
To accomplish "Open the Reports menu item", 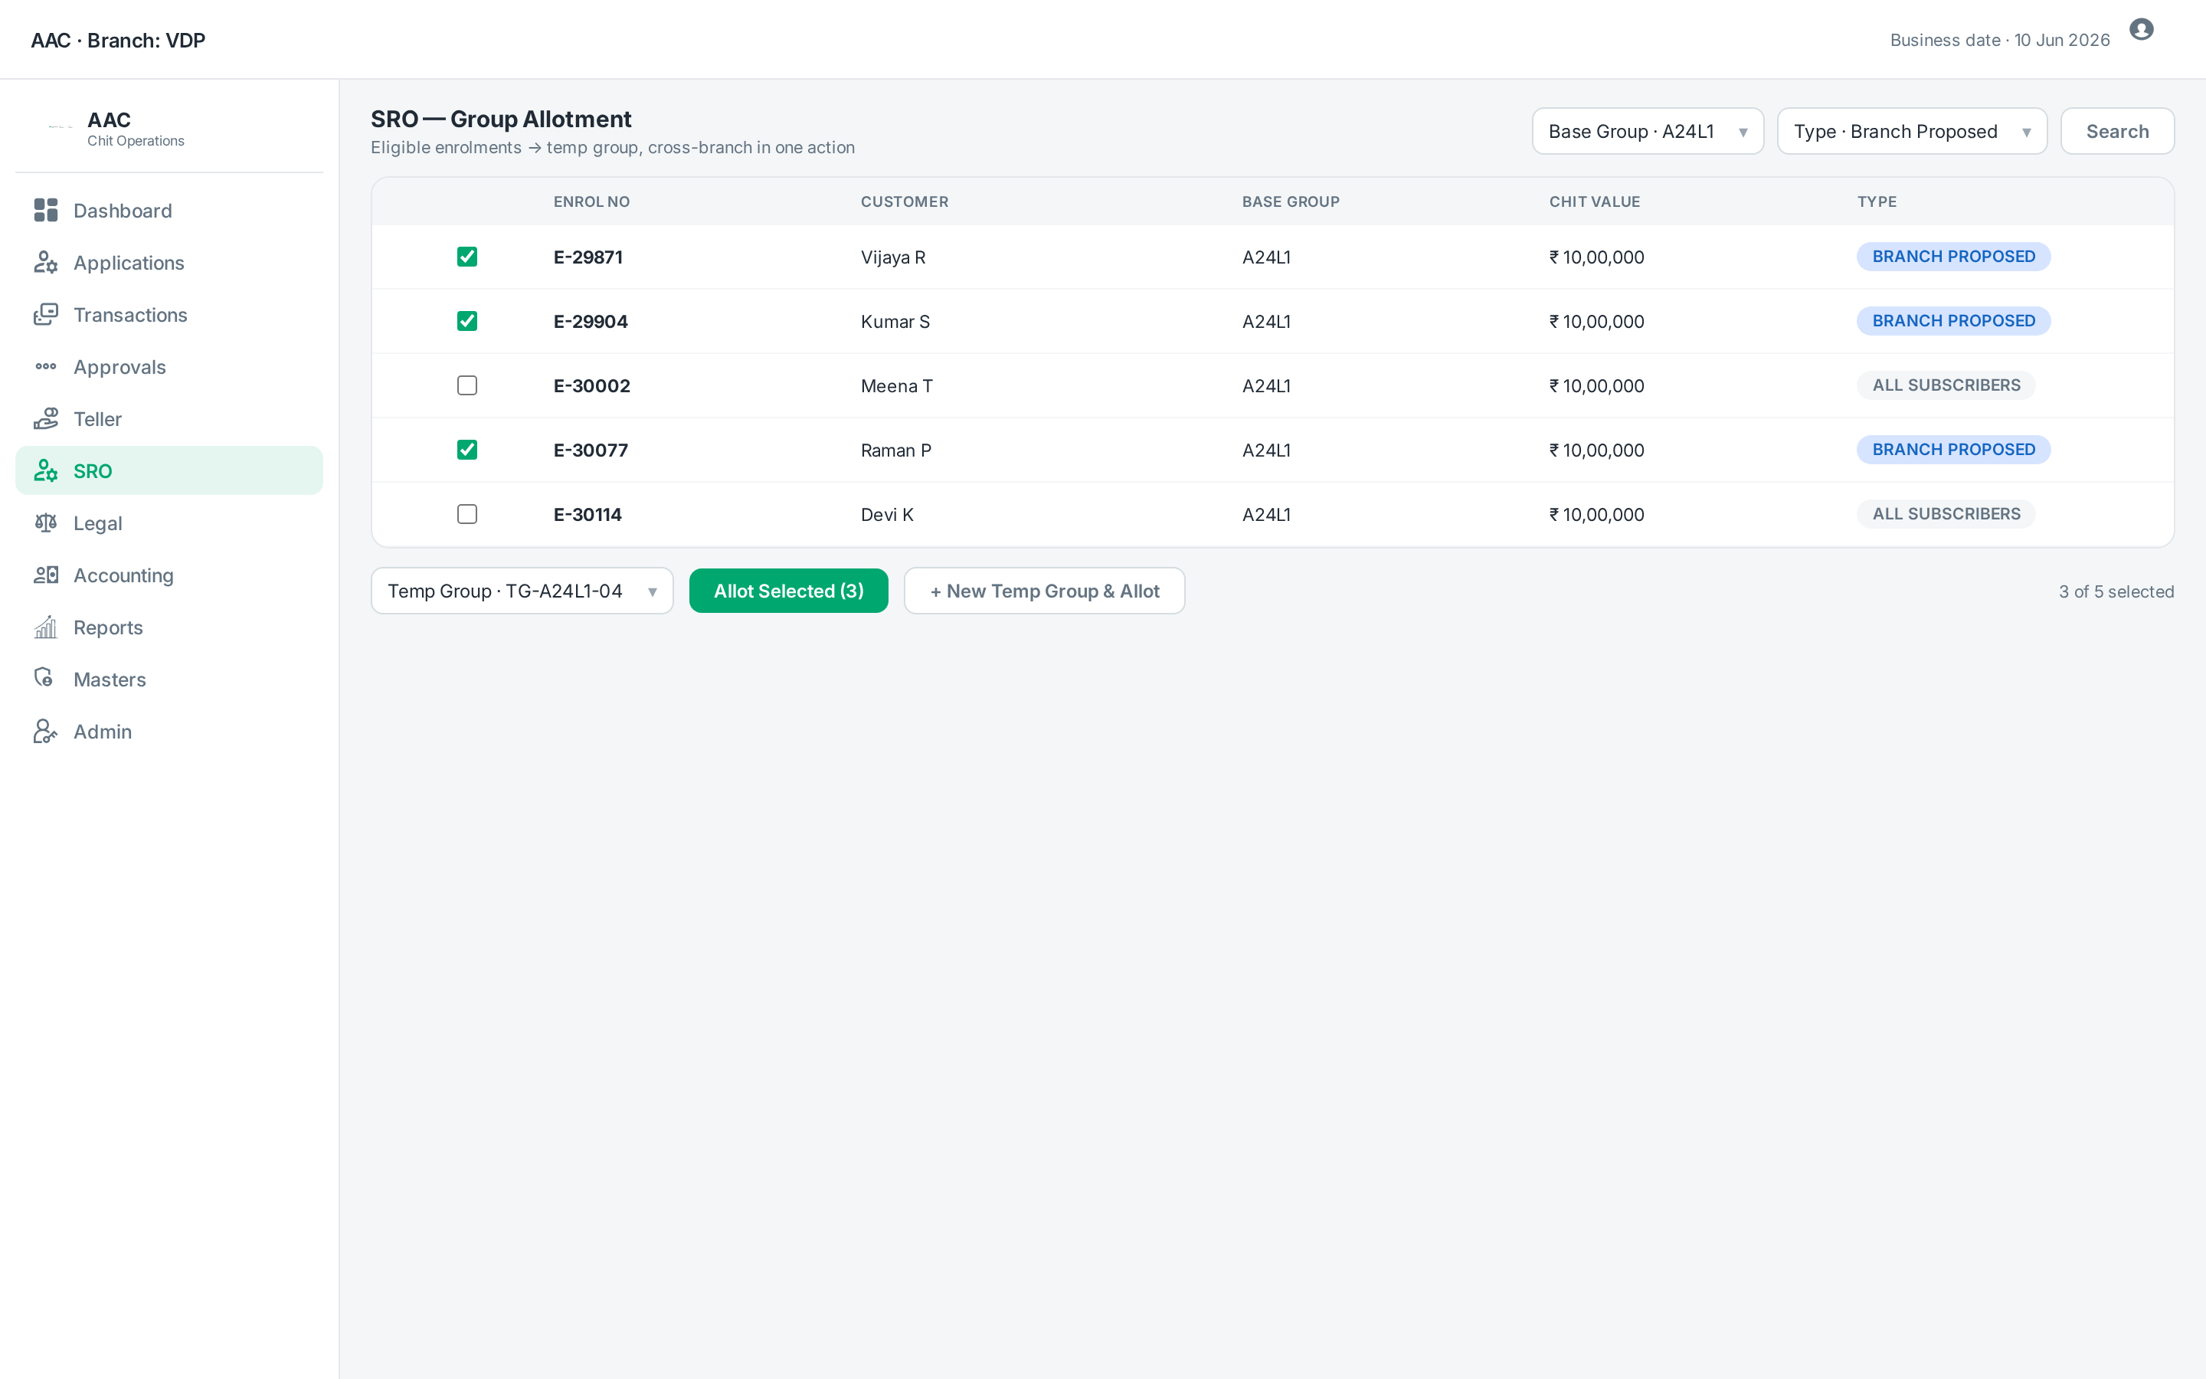I will tap(169, 627).
